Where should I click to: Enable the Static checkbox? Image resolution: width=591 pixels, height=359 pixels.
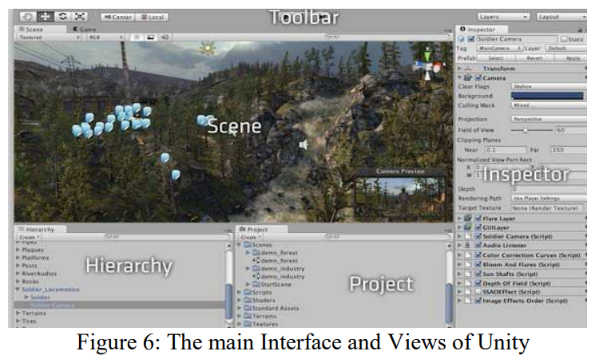564,39
